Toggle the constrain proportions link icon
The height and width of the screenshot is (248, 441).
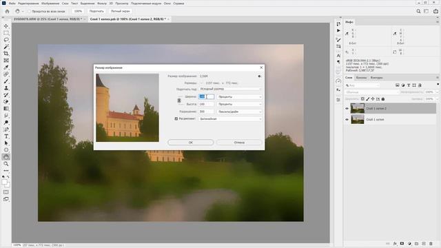pos(179,101)
